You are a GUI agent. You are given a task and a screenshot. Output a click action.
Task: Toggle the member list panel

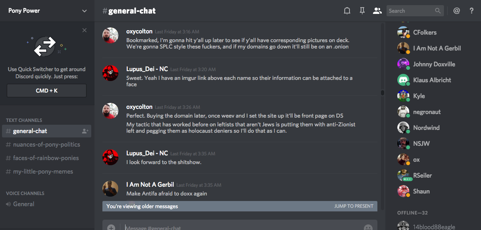[x=377, y=11]
